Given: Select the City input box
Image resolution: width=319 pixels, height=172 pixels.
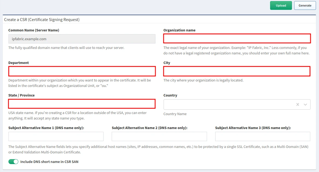Looking at the screenshot, I should point(237,71).
